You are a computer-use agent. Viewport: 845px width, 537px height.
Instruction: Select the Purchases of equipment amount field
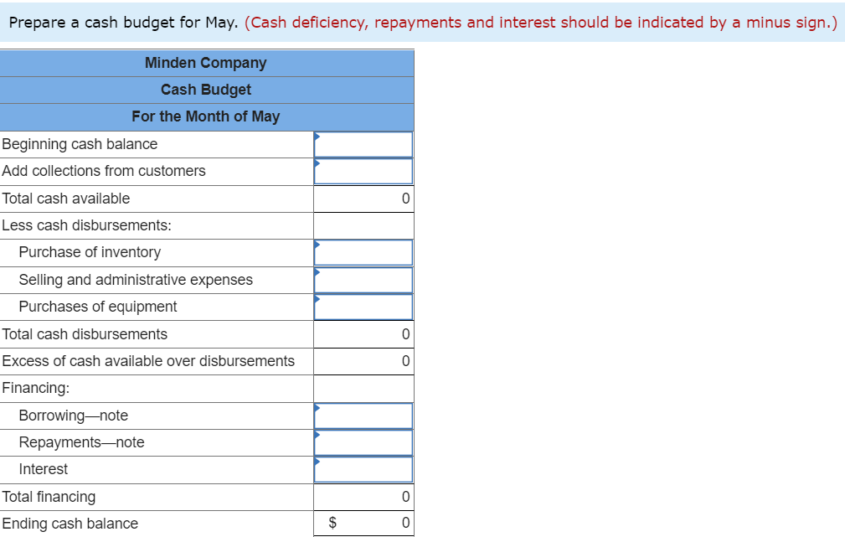[363, 307]
